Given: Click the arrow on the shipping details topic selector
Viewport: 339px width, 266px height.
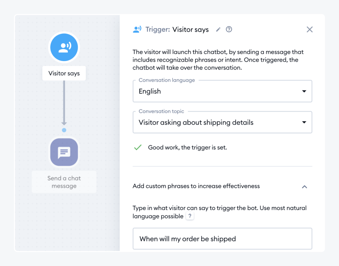Looking at the screenshot, I should click(x=304, y=122).
